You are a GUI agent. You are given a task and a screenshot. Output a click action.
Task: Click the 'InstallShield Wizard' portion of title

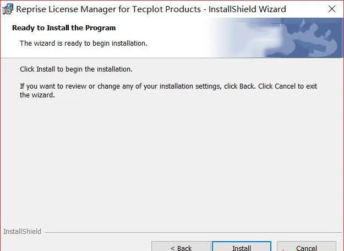[247, 9]
